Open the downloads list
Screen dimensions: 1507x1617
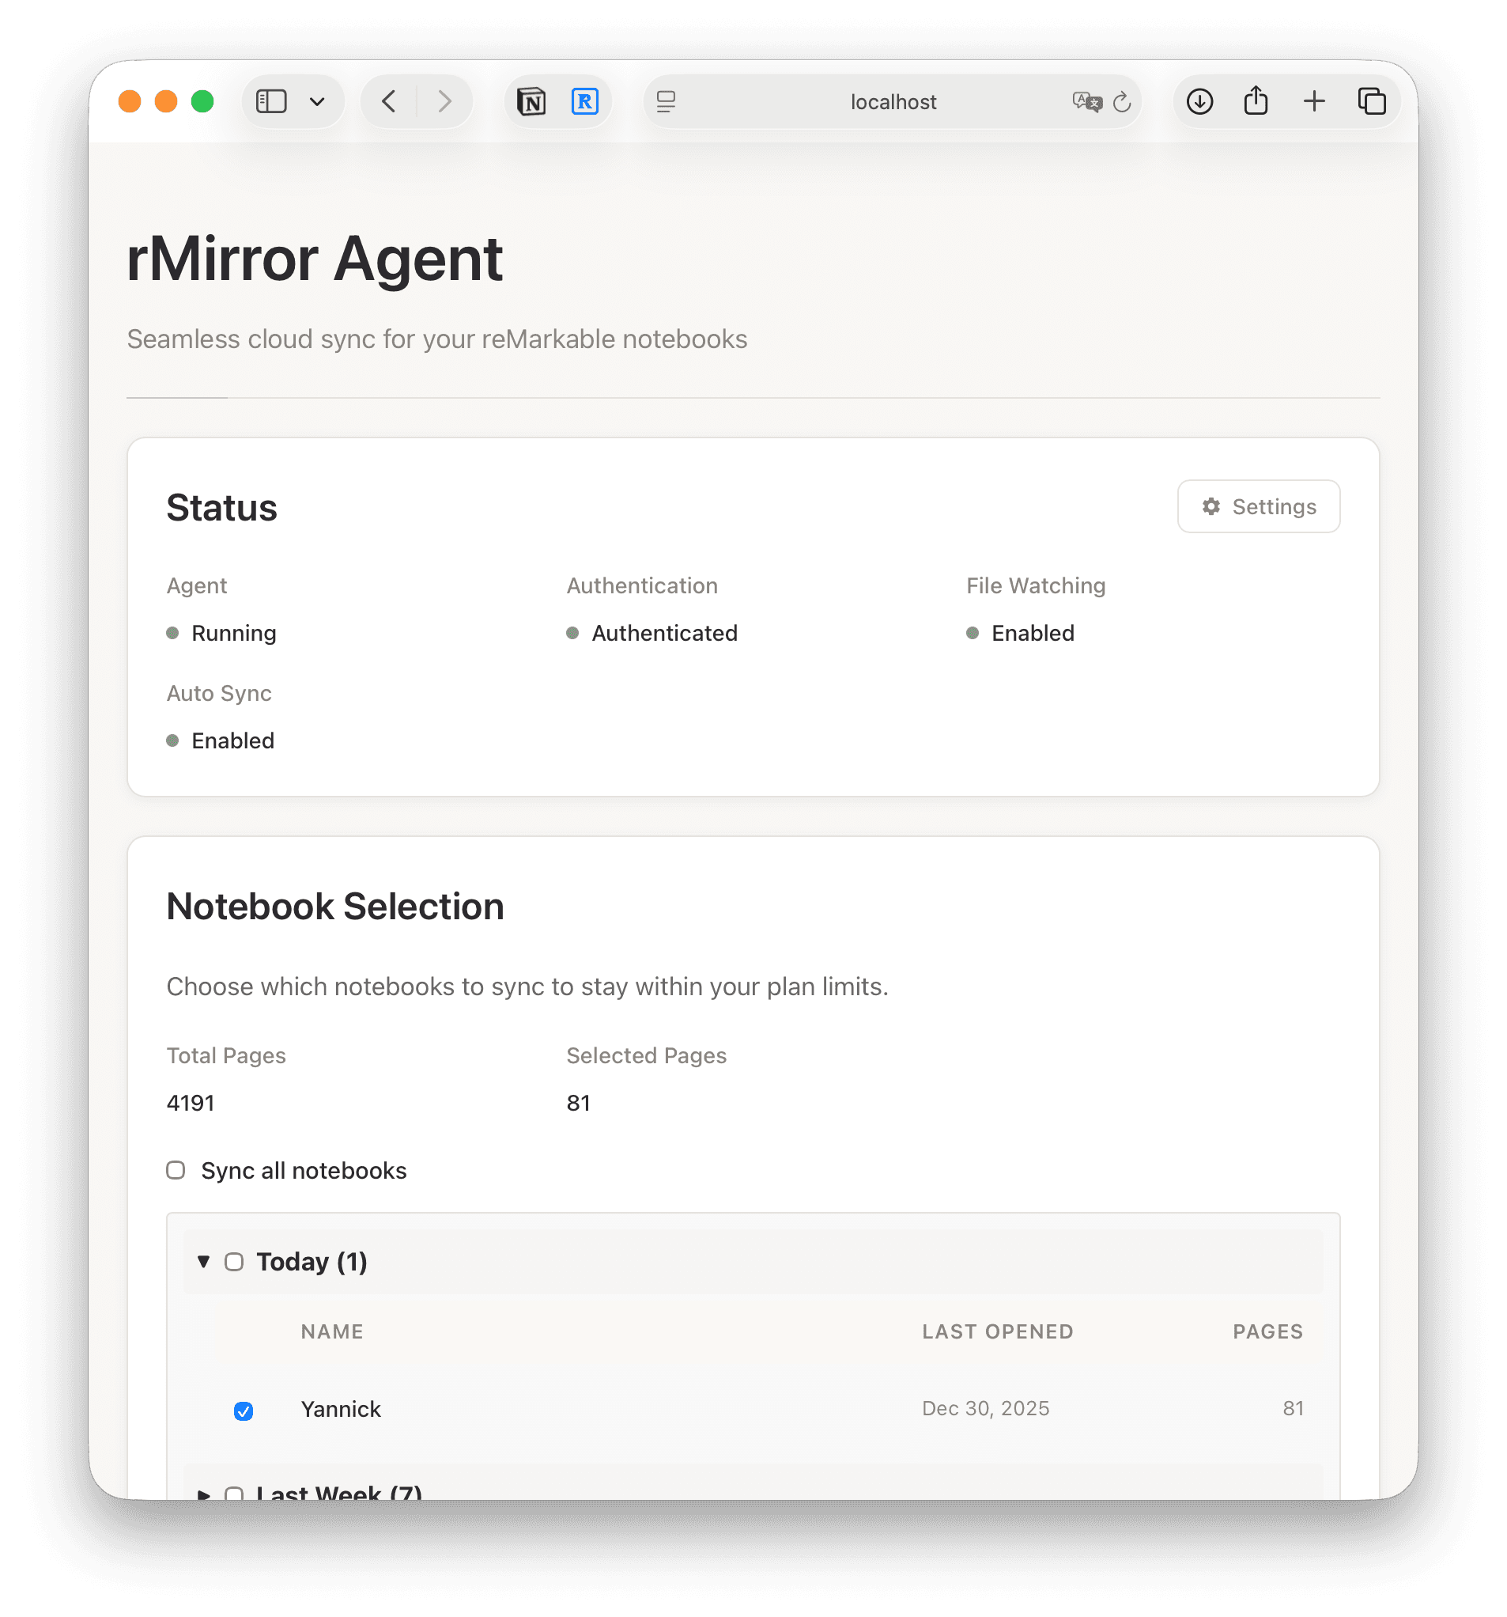tap(1198, 100)
